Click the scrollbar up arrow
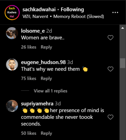Viewport: 126px width, 140px height. [123, 28]
